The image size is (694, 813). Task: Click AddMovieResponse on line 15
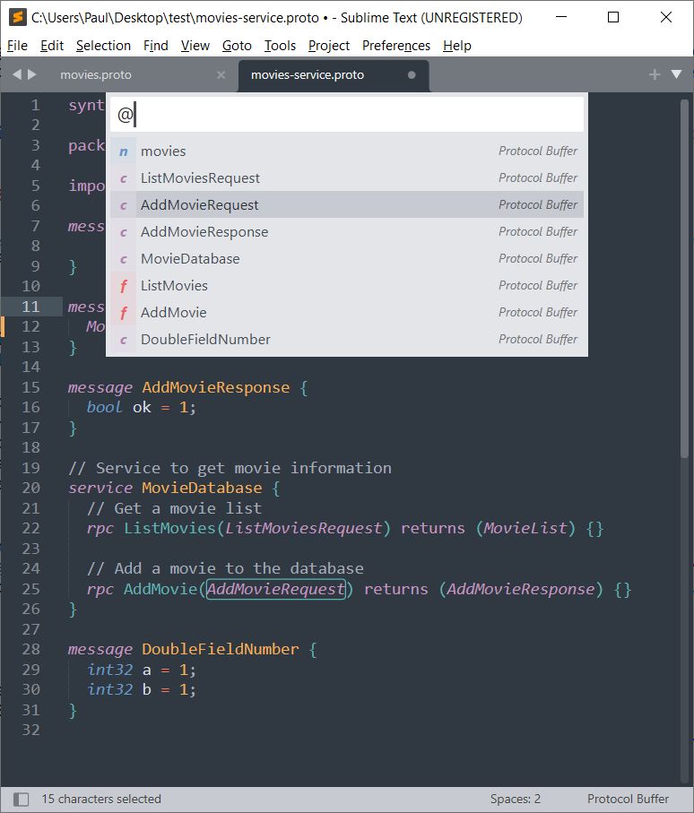[216, 387]
